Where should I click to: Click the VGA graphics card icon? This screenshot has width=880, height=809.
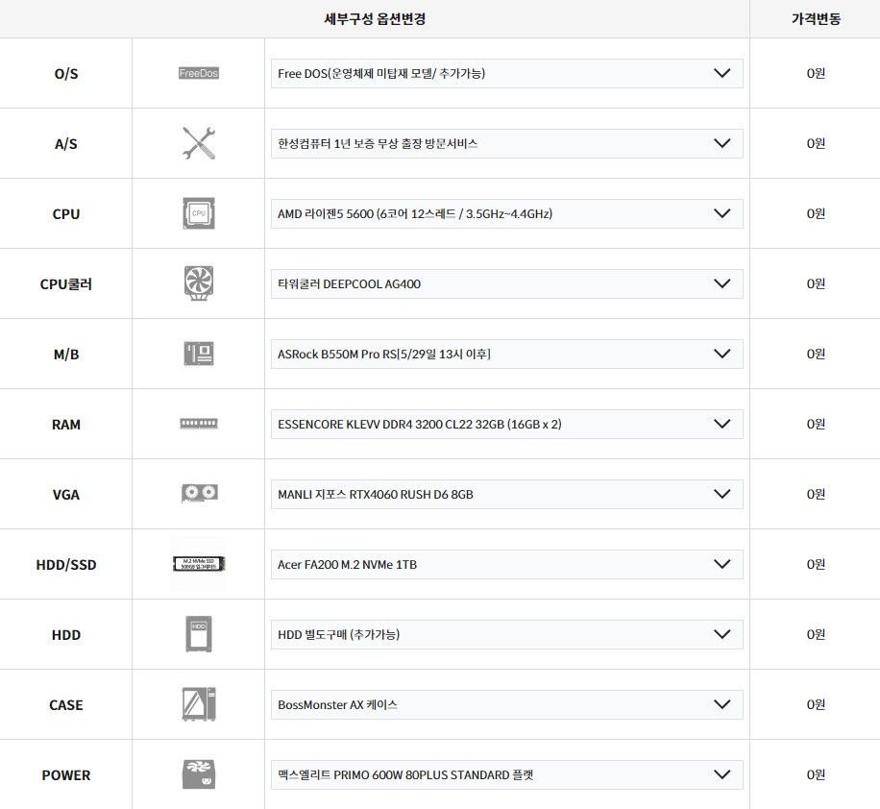click(x=199, y=494)
